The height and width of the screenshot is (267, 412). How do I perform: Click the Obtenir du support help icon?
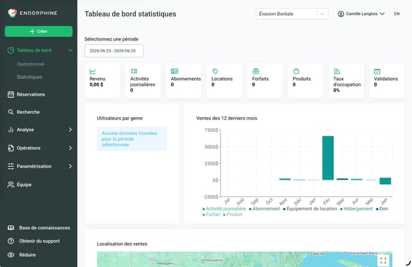tap(11, 241)
